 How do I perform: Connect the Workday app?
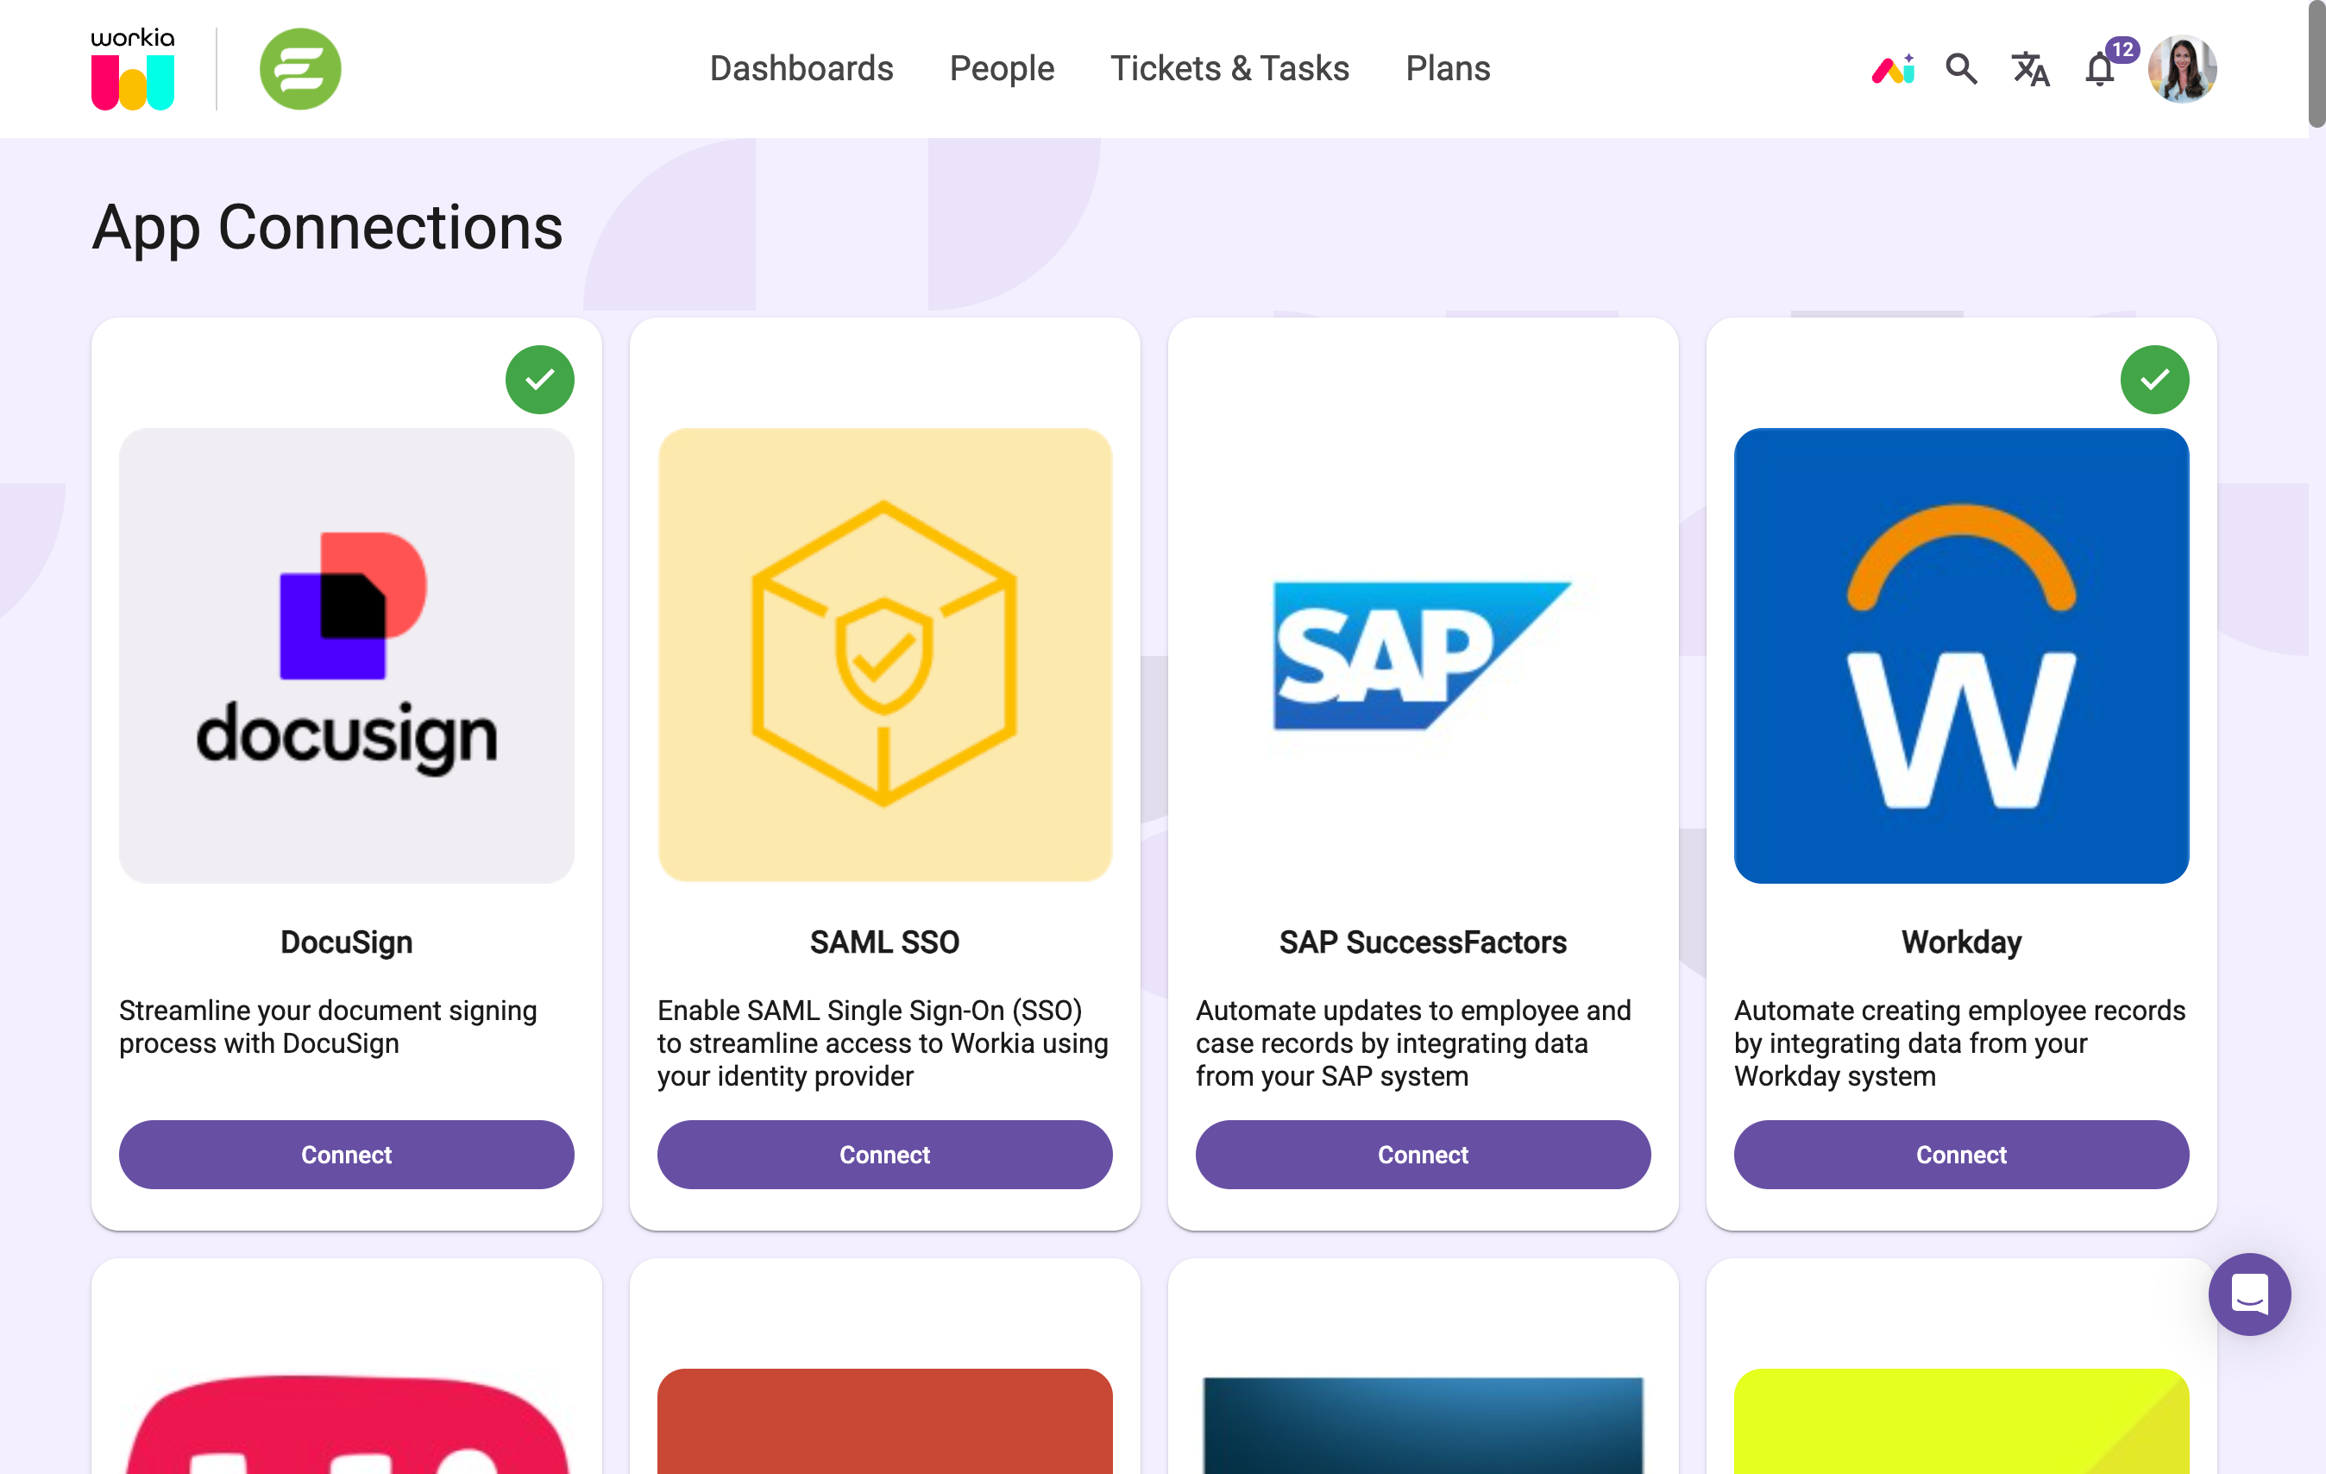click(x=1961, y=1155)
